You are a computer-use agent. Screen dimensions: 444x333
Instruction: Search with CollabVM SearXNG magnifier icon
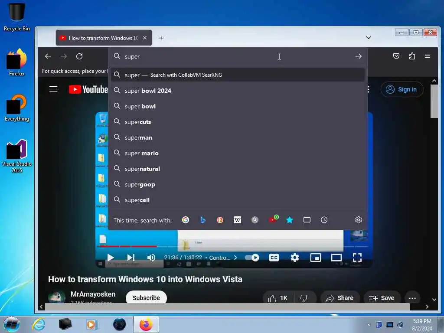255,220
